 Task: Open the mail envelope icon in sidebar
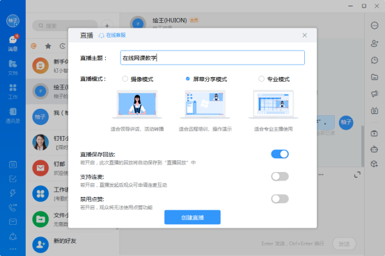13,222
